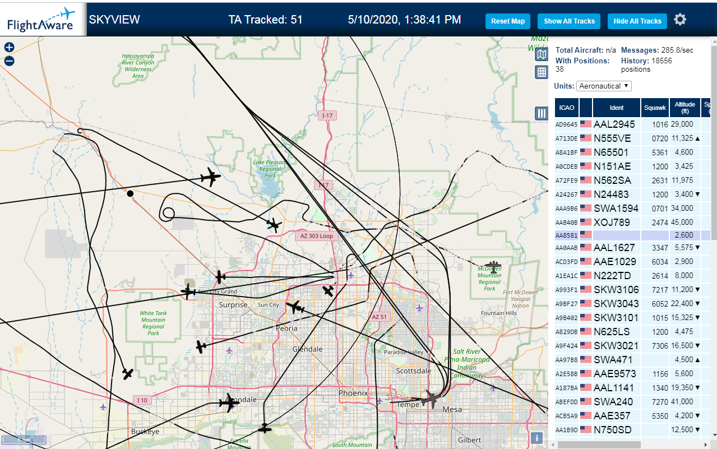Select the SWA1594 row
This screenshot has width=717, height=449.
632,208
